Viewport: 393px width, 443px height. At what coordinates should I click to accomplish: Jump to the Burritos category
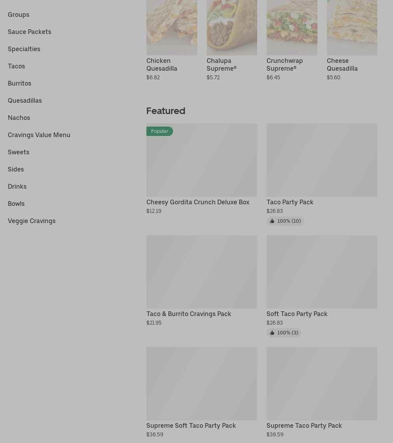[20, 83]
